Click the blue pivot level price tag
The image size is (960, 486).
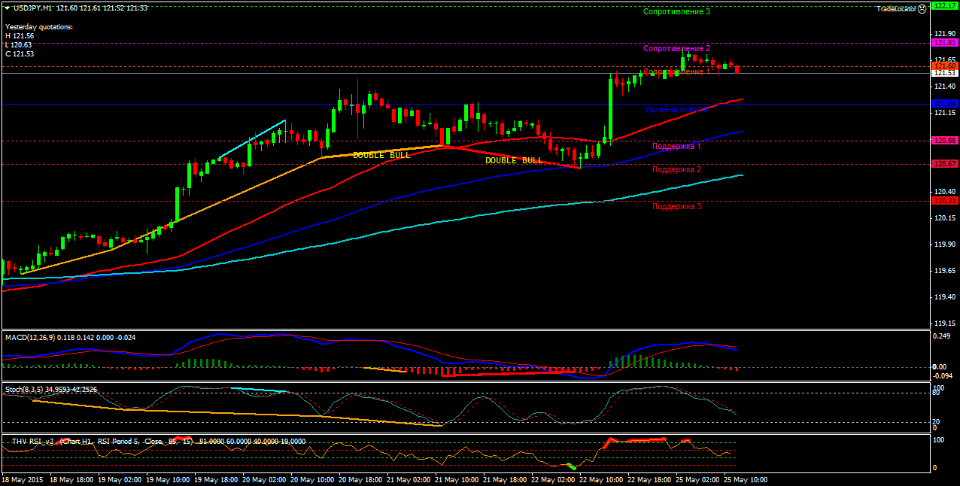coord(943,103)
